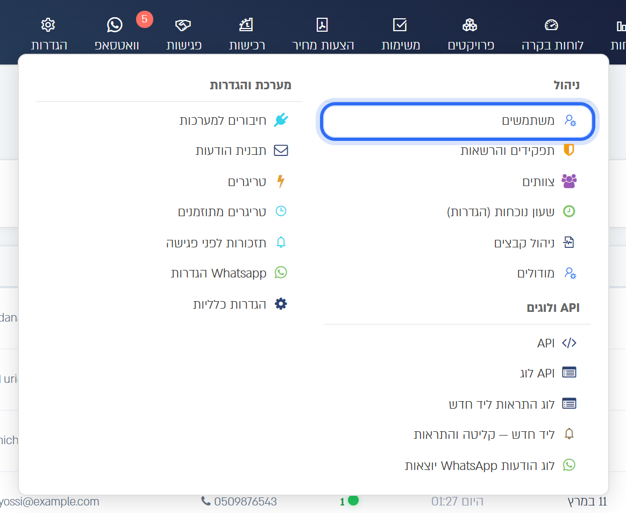Viewport: 626px width, 513px height.
Task: Click the envelope icon beside תבנית הודעות
Action: point(281,151)
